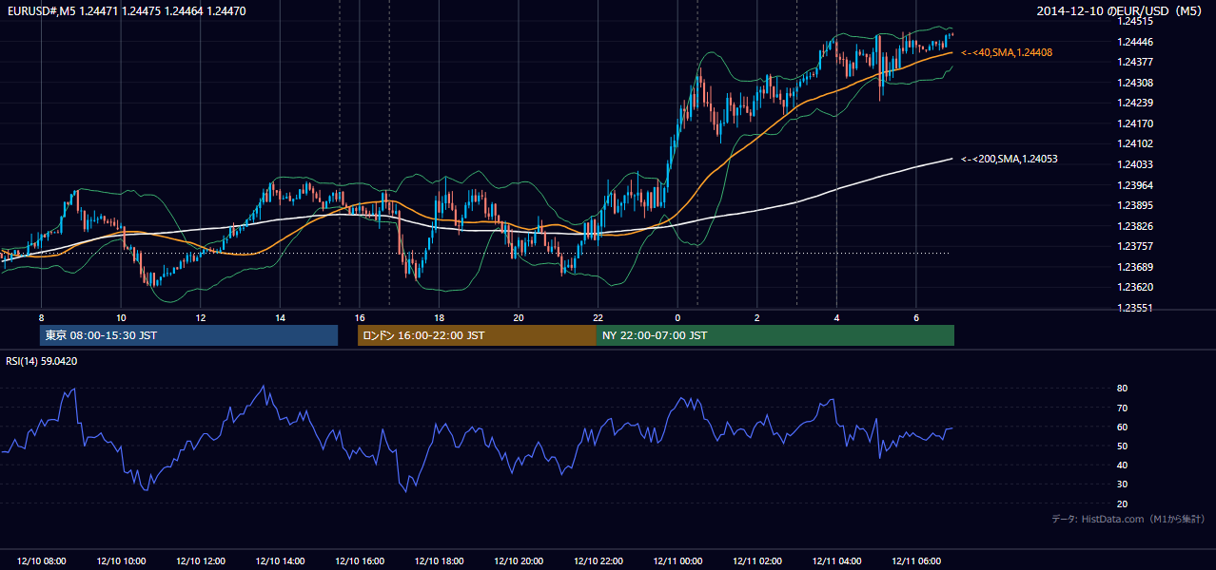Image resolution: width=1216 pixels, height=570 pixels.
Task: Click RSI level 80 on axis
Action: coord(1122,389)
